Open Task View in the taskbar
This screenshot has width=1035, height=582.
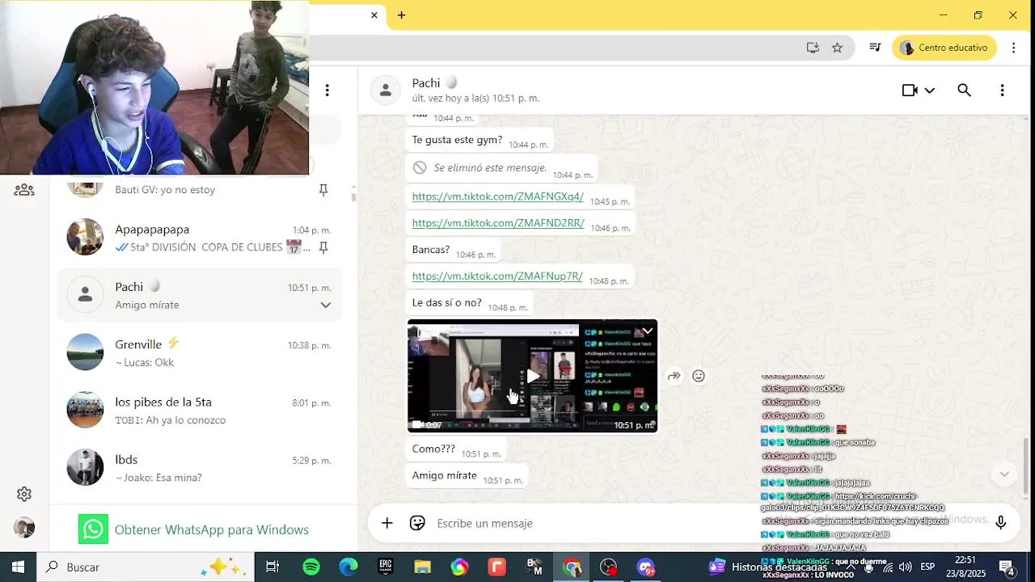click(272, 567)
